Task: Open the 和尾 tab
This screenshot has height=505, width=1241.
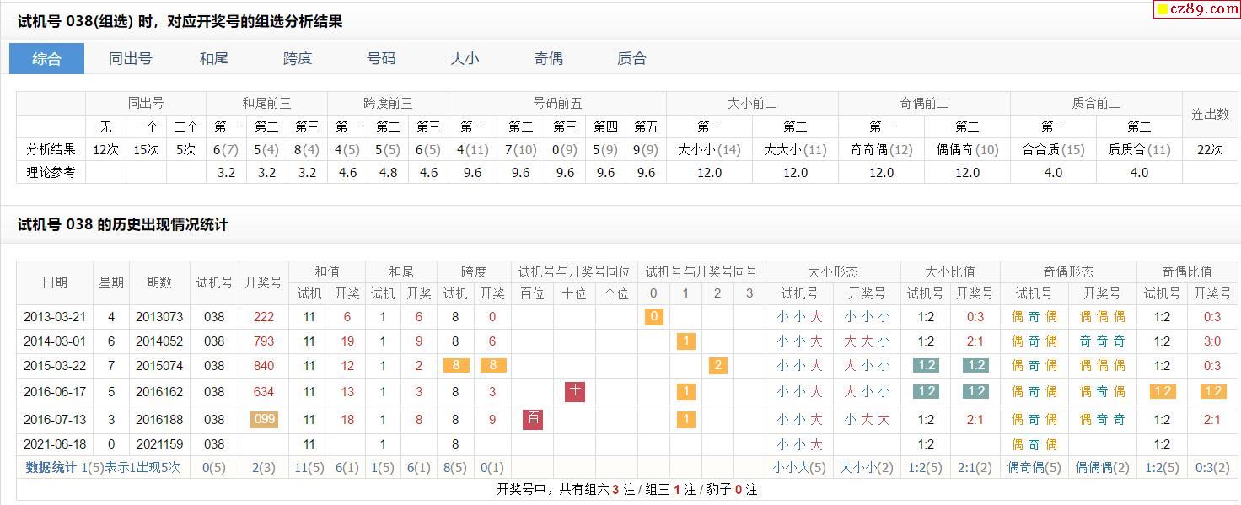Action: click(x=213, y=59)
